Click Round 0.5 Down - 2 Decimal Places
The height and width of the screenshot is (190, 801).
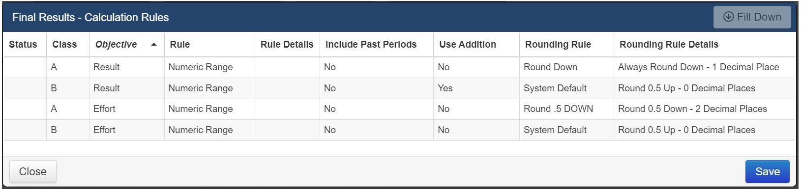(x=692, y=109)
